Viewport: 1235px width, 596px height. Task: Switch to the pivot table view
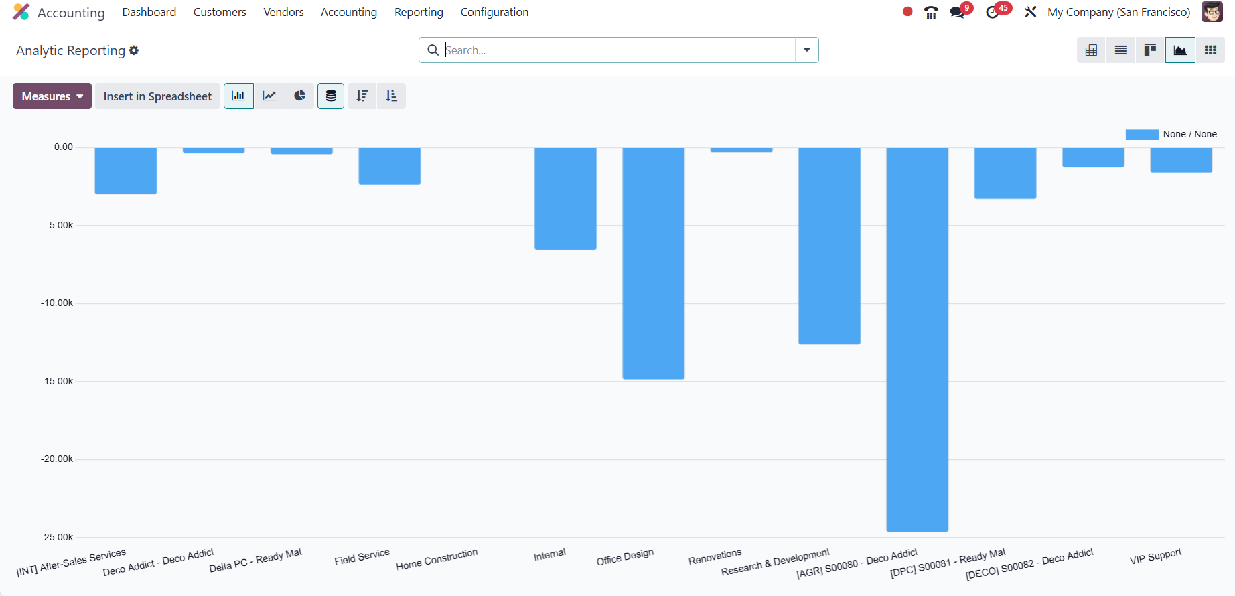click(1091, 50)
